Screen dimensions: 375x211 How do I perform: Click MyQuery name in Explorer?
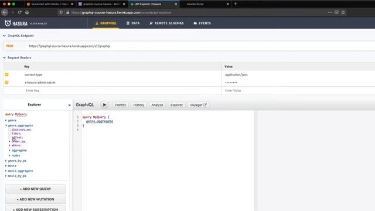tap(21, 114)
